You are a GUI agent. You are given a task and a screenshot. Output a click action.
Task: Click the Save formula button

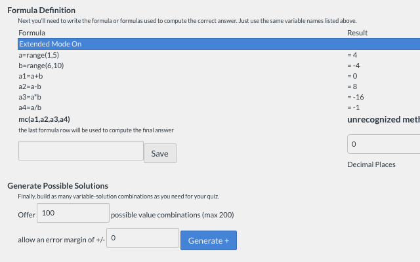159,153
